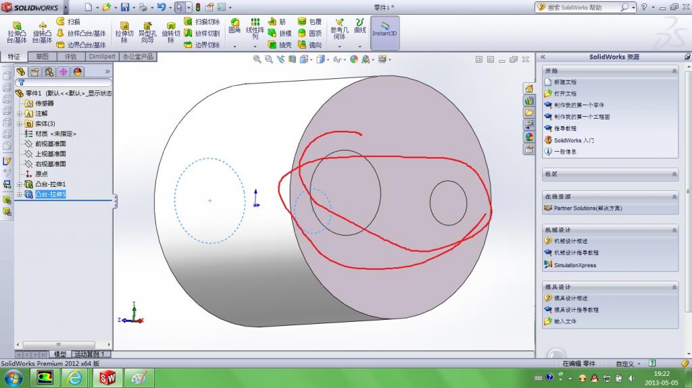Choose the 扫描切除 swept cut tool
The width and height of the screenshot is (692, 388).
201,21
